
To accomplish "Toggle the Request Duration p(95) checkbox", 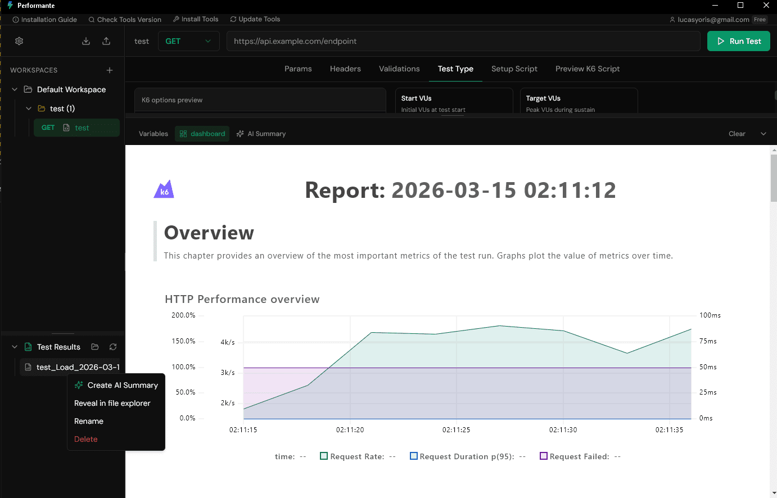I will [414, 456].
